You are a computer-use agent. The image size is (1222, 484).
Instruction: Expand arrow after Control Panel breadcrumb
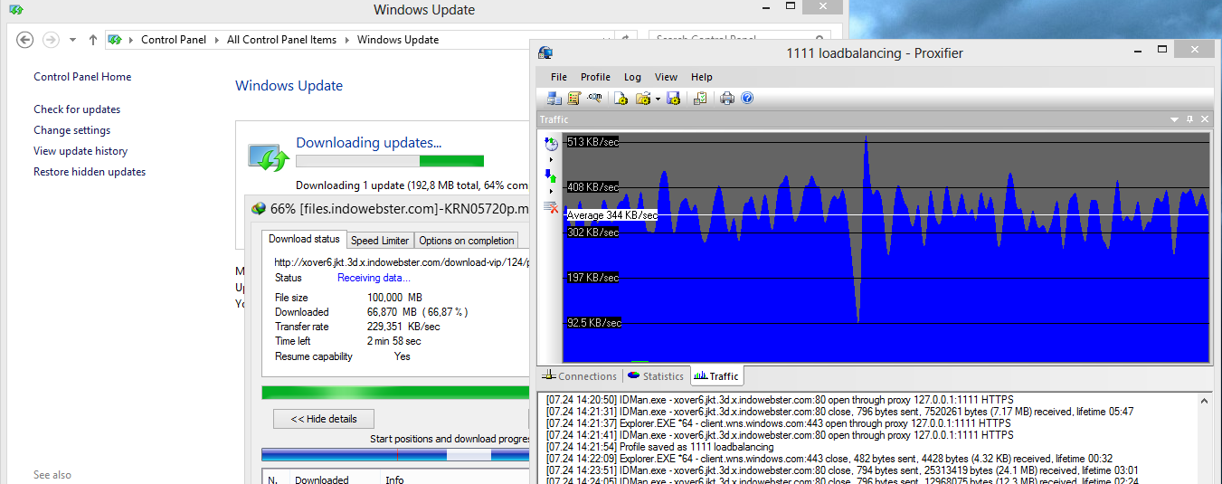217,40
